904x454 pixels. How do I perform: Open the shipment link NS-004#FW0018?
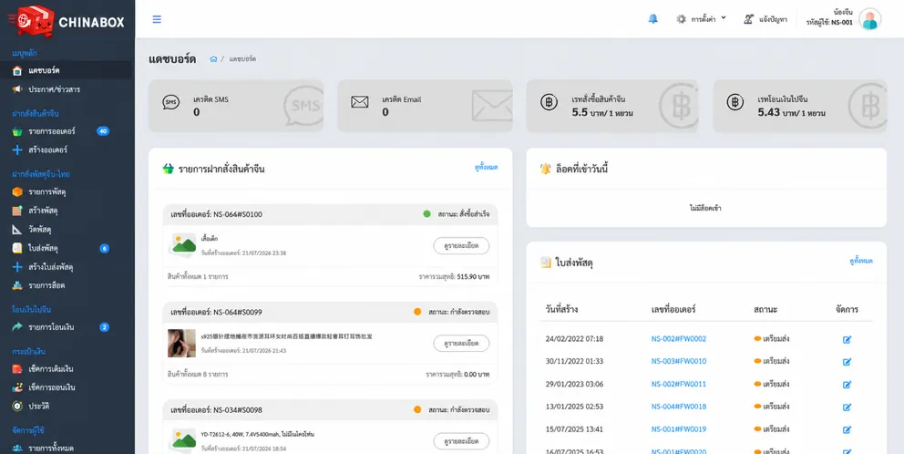point(679,407)
